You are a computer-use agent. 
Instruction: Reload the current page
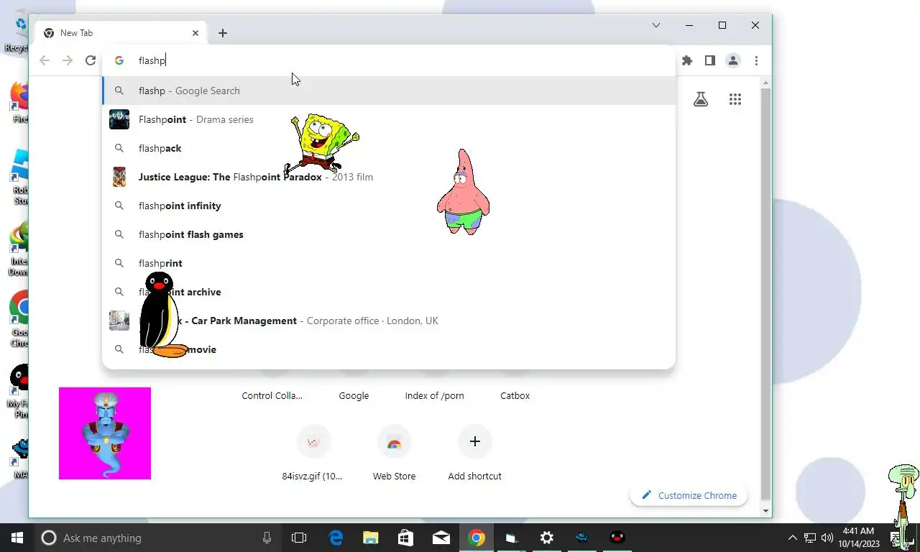point(91,60)
